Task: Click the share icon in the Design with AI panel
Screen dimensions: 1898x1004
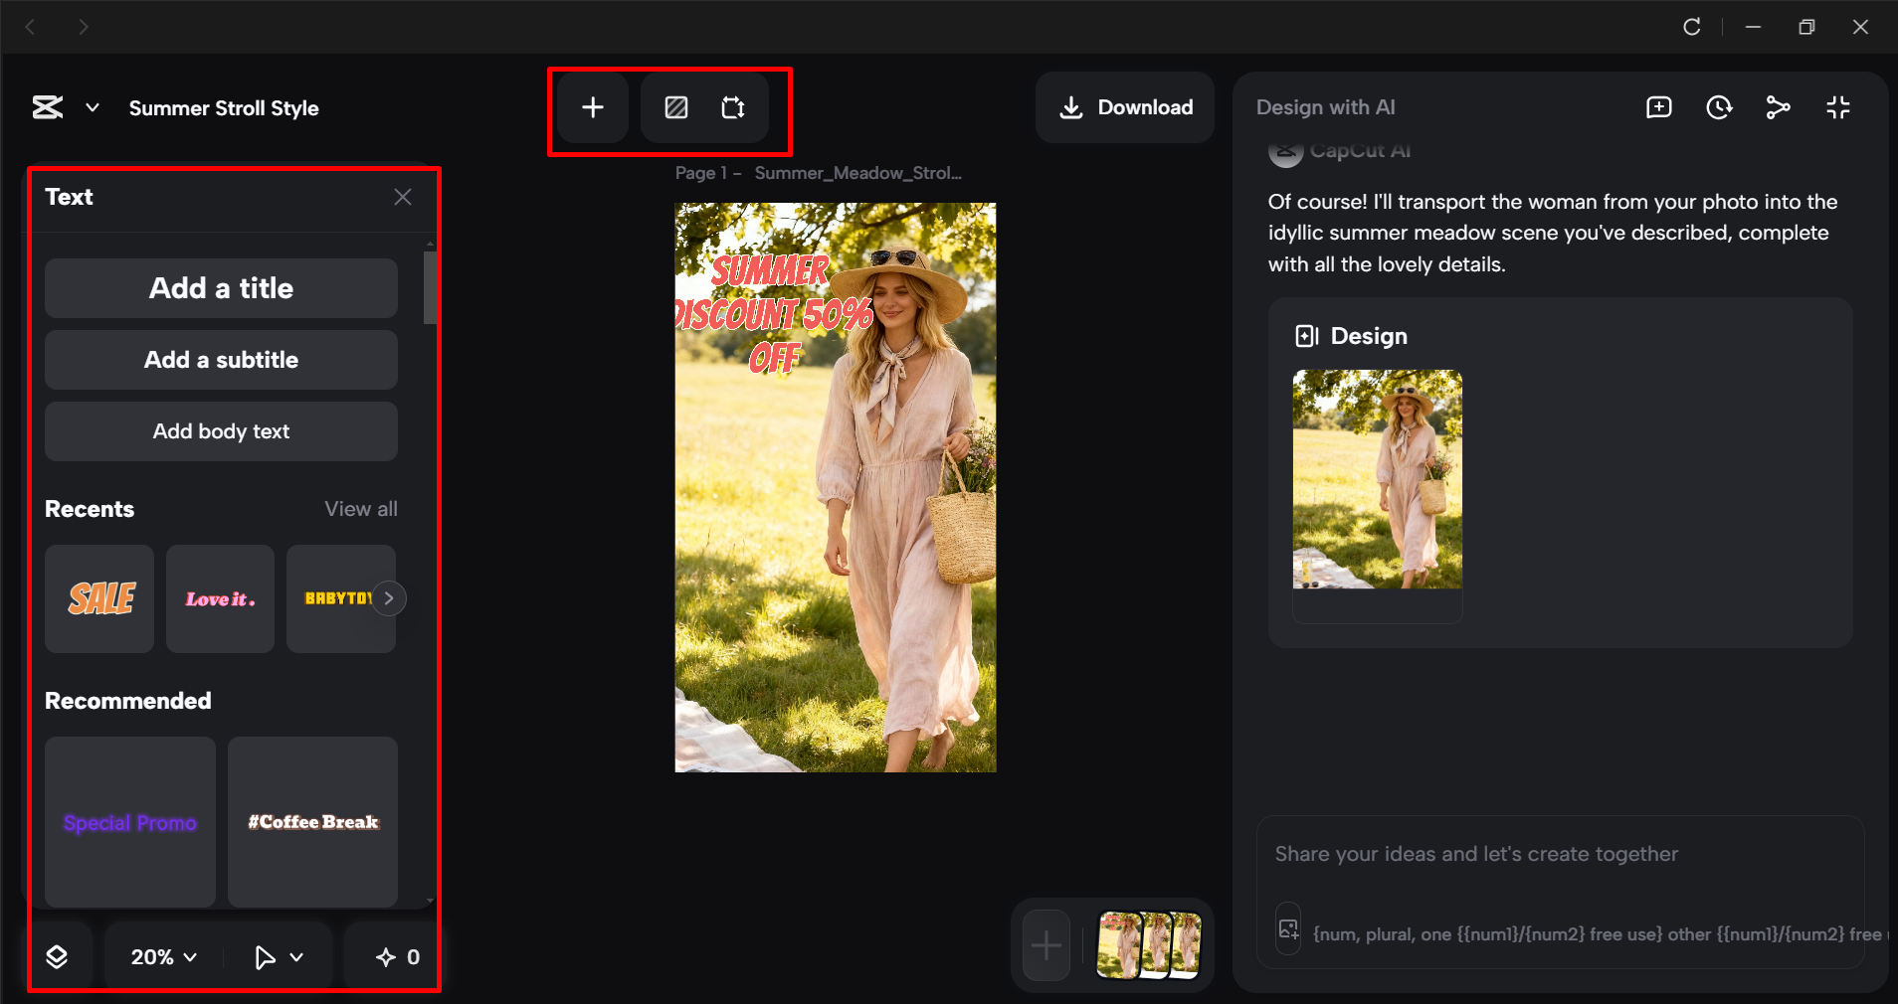Action: 1779,107
